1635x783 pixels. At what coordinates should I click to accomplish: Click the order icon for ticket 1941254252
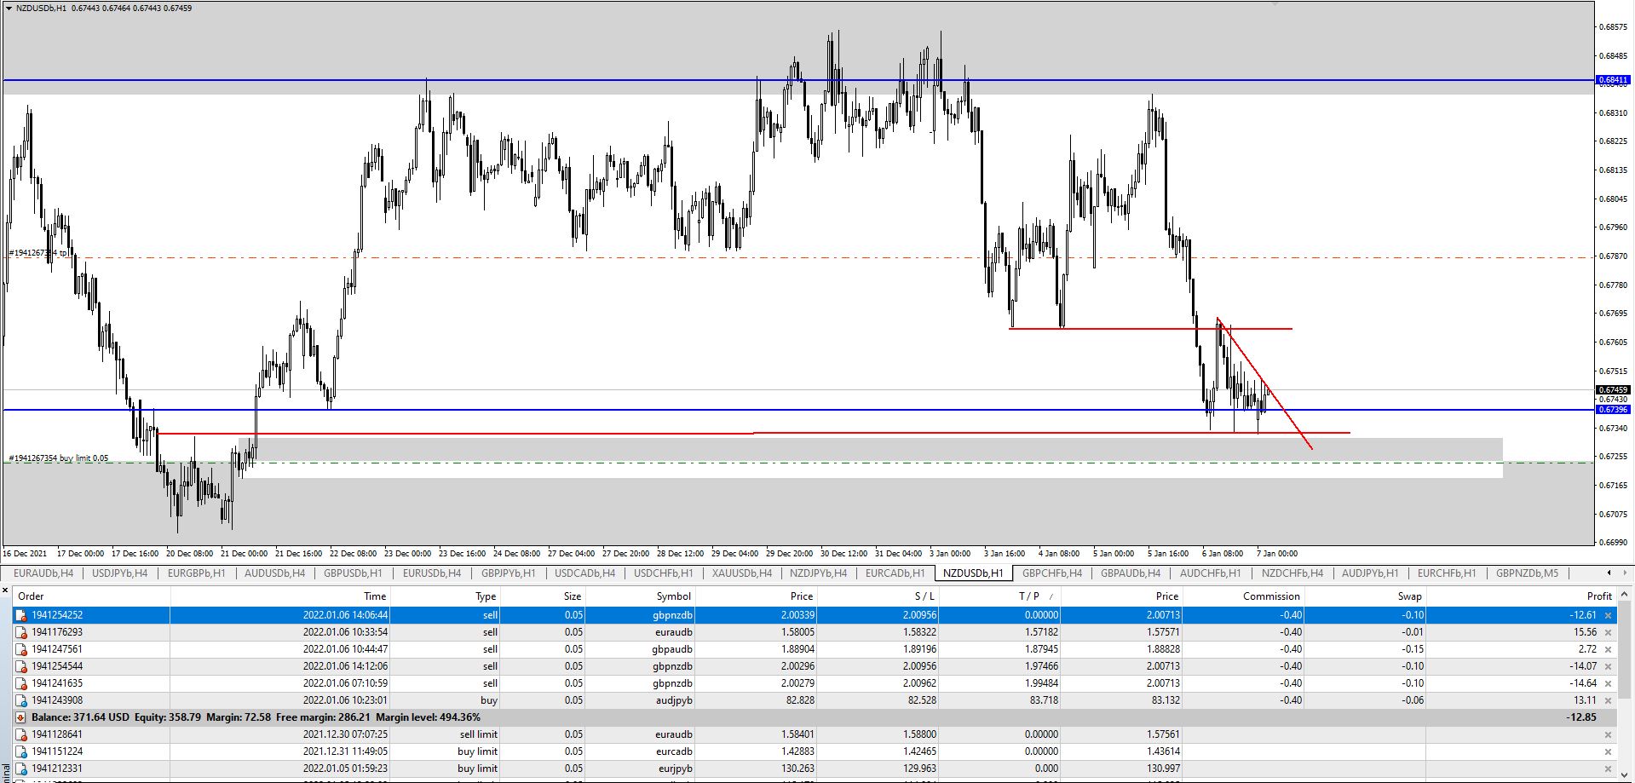click(x=22, y=615)
